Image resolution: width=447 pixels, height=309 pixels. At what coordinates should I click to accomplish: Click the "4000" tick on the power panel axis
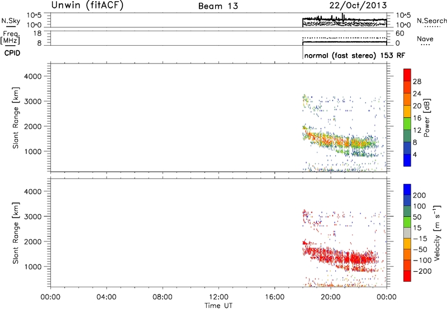(32, 76)
